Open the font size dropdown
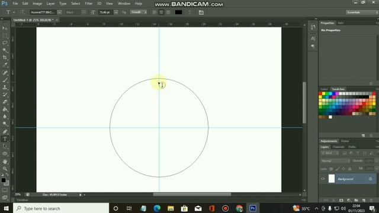 pyautogui.click(x=116, y=12)
